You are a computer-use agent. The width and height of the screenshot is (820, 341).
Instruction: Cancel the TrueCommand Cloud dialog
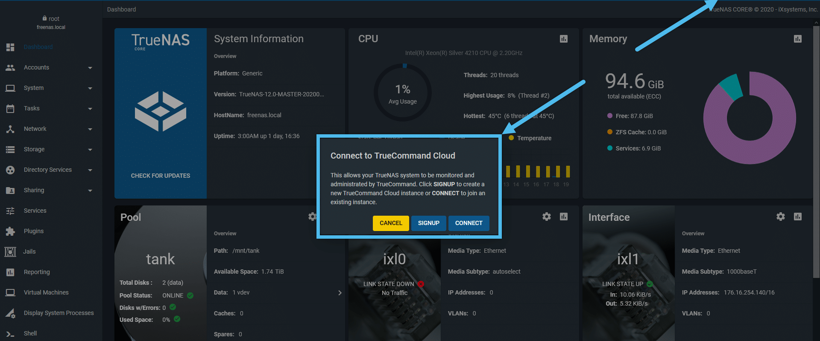tap(391, 223)
